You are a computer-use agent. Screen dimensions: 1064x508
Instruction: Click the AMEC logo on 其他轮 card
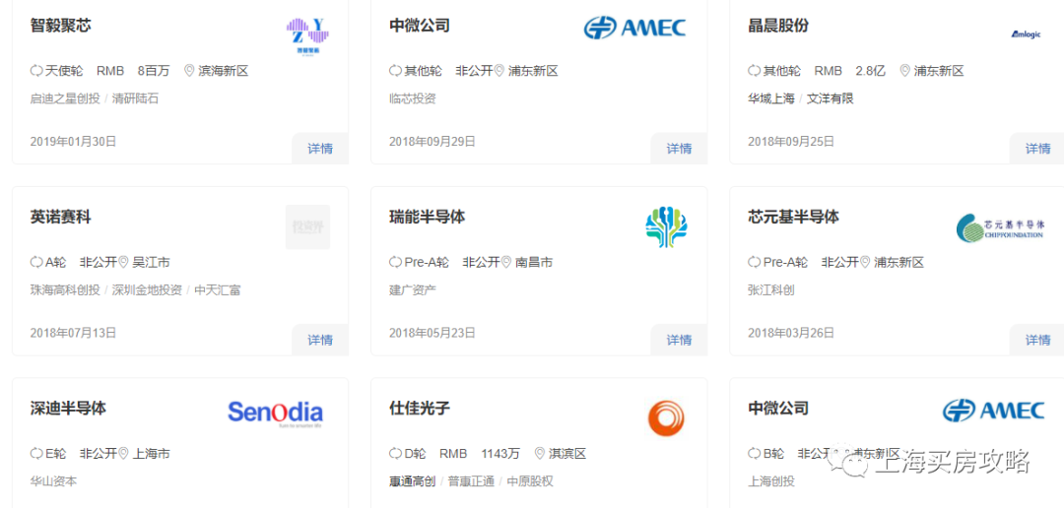tap(634, 28)
